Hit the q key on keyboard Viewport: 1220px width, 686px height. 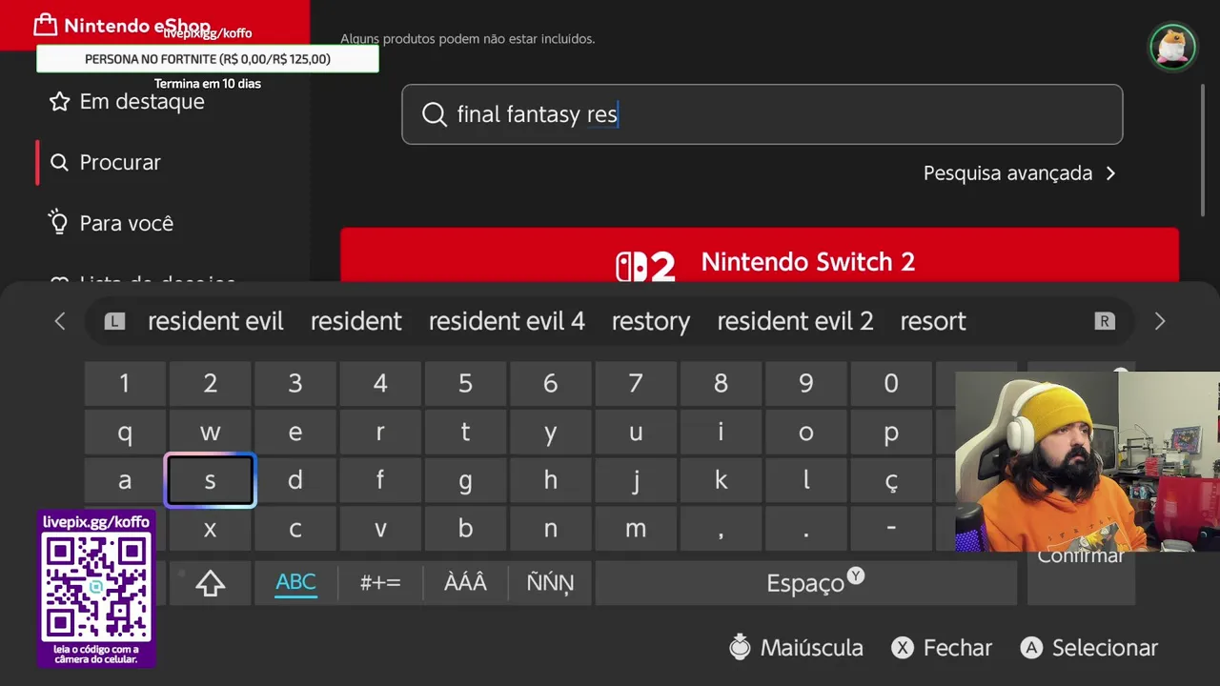pos(125,434)
